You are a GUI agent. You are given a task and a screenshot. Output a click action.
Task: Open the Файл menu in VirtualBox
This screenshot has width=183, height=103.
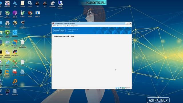(54, 26)
